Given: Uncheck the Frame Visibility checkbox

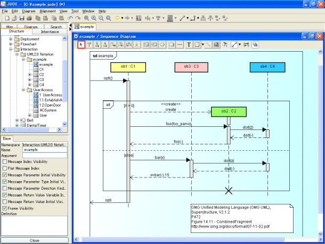Looking at the screenshot, I should (5, 208).
